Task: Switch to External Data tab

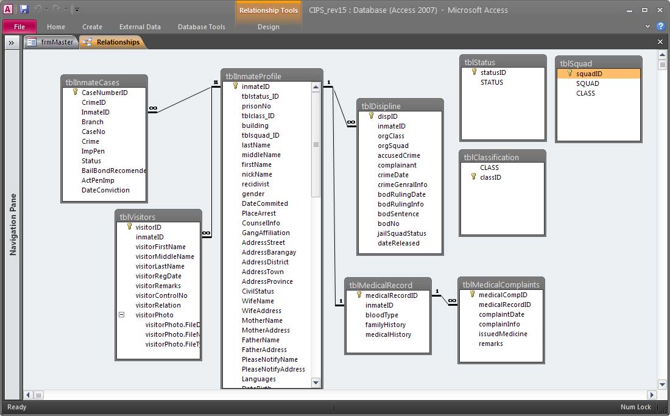Action: (x=140, y=26)
